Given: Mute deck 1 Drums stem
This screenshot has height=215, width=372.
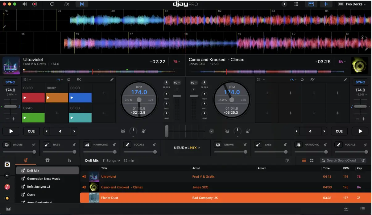Looking at the screenshot, I should click(34, 145).
